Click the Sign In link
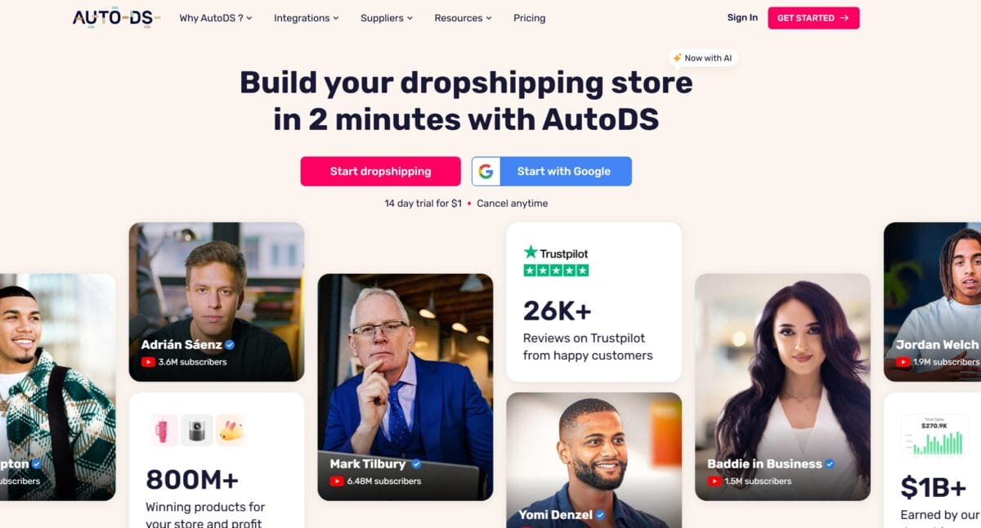The height and width of the screenshot is (528, 981). 742,18
